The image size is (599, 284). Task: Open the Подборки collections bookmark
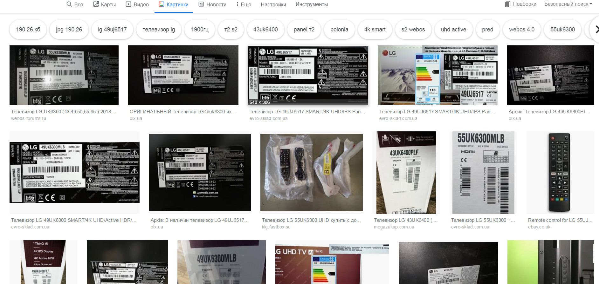(520, 4)
